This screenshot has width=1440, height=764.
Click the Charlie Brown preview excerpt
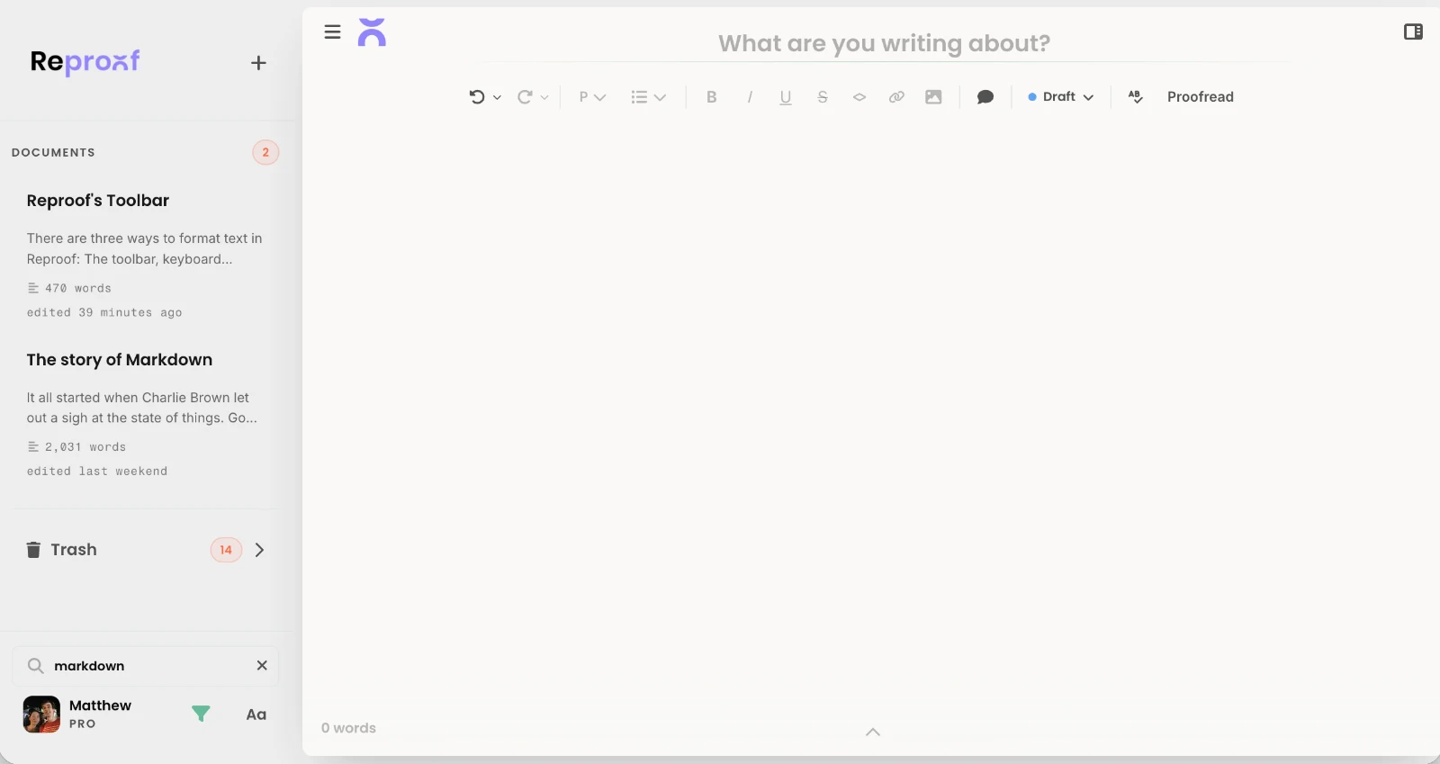coord(141,408)
